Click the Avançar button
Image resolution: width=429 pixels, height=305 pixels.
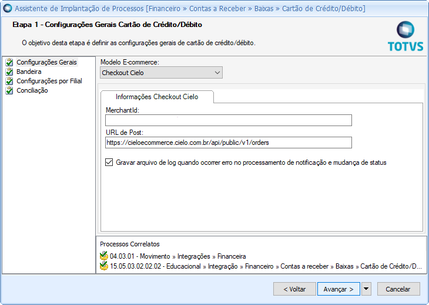click(x=338, y=289)
